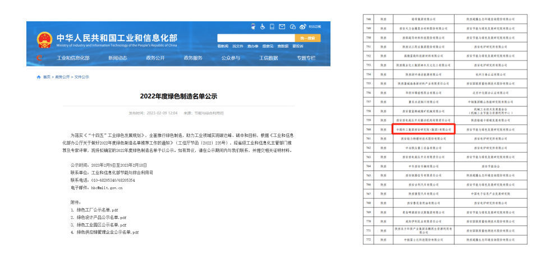Screen dimensions: 551x276
Task: Click the home icon in breadcrumb
Action: 39,77
